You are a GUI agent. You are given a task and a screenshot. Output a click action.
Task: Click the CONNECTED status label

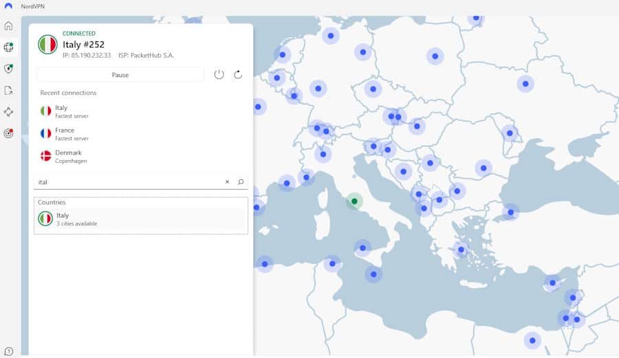coord(79,34)
